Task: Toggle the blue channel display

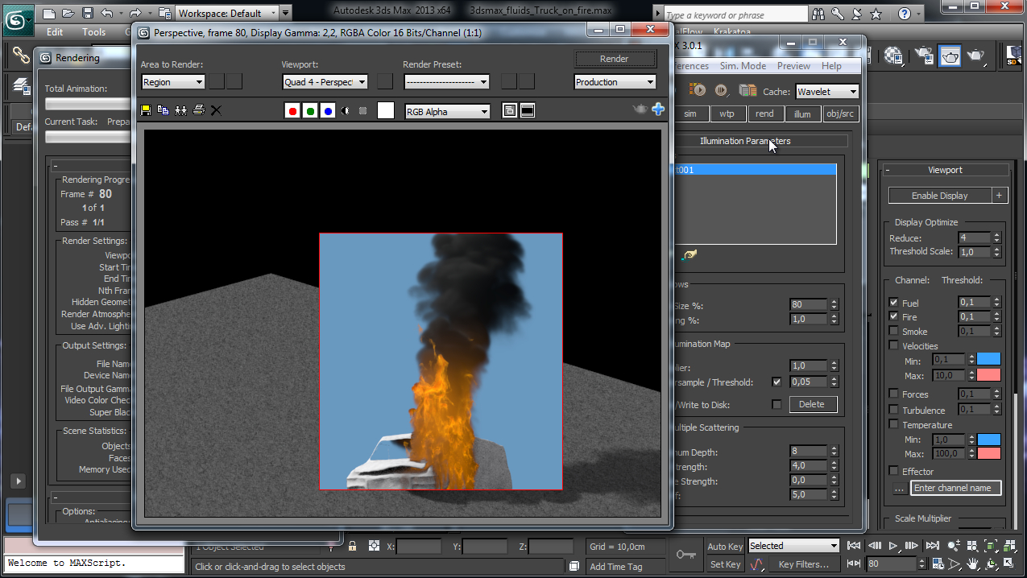Action: click(328, 111)
